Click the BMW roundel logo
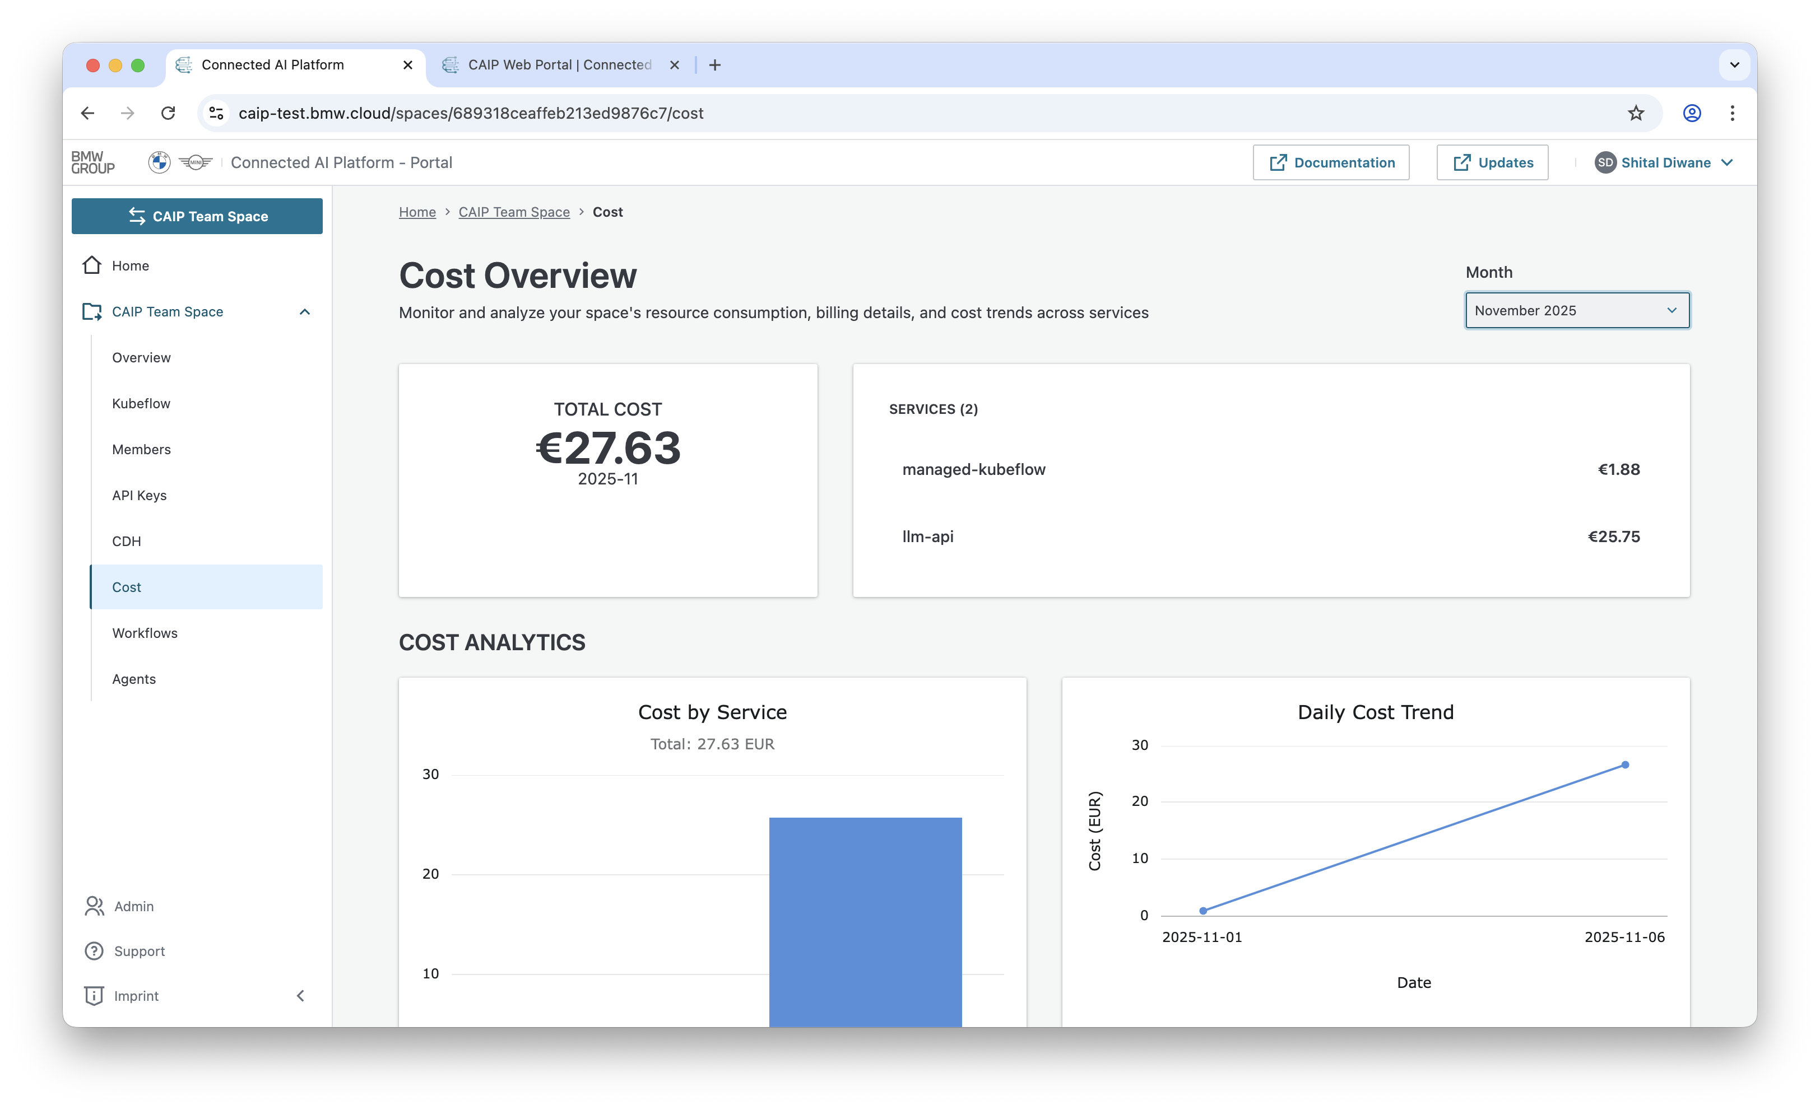The width and height of the screenshot is (1820, 1110). click(159, 162)
